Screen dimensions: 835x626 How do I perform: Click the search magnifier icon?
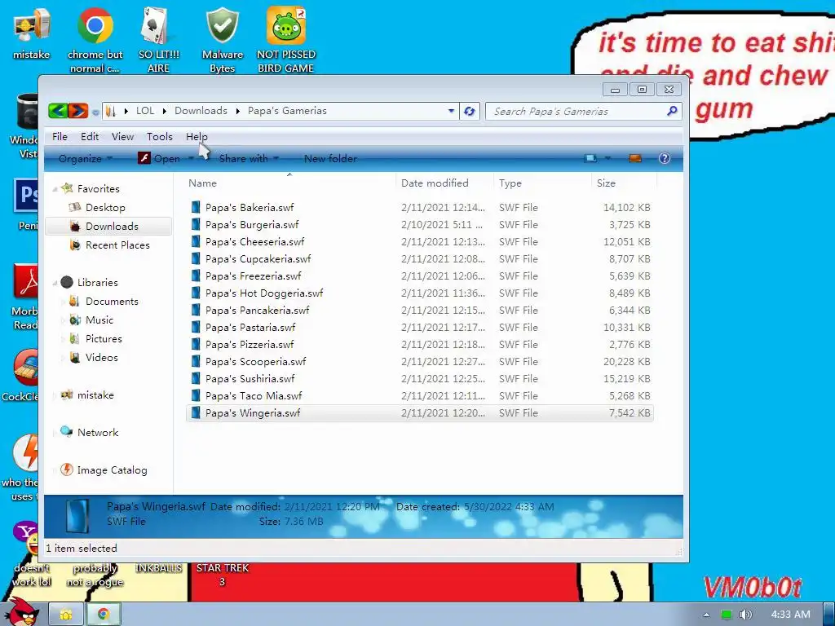point(672,111)
